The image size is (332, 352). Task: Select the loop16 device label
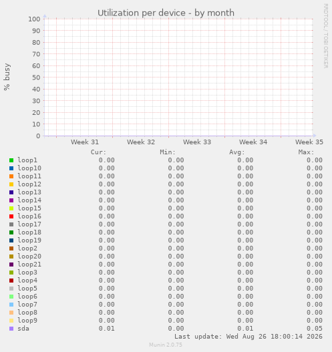click(x=29, y=216)
